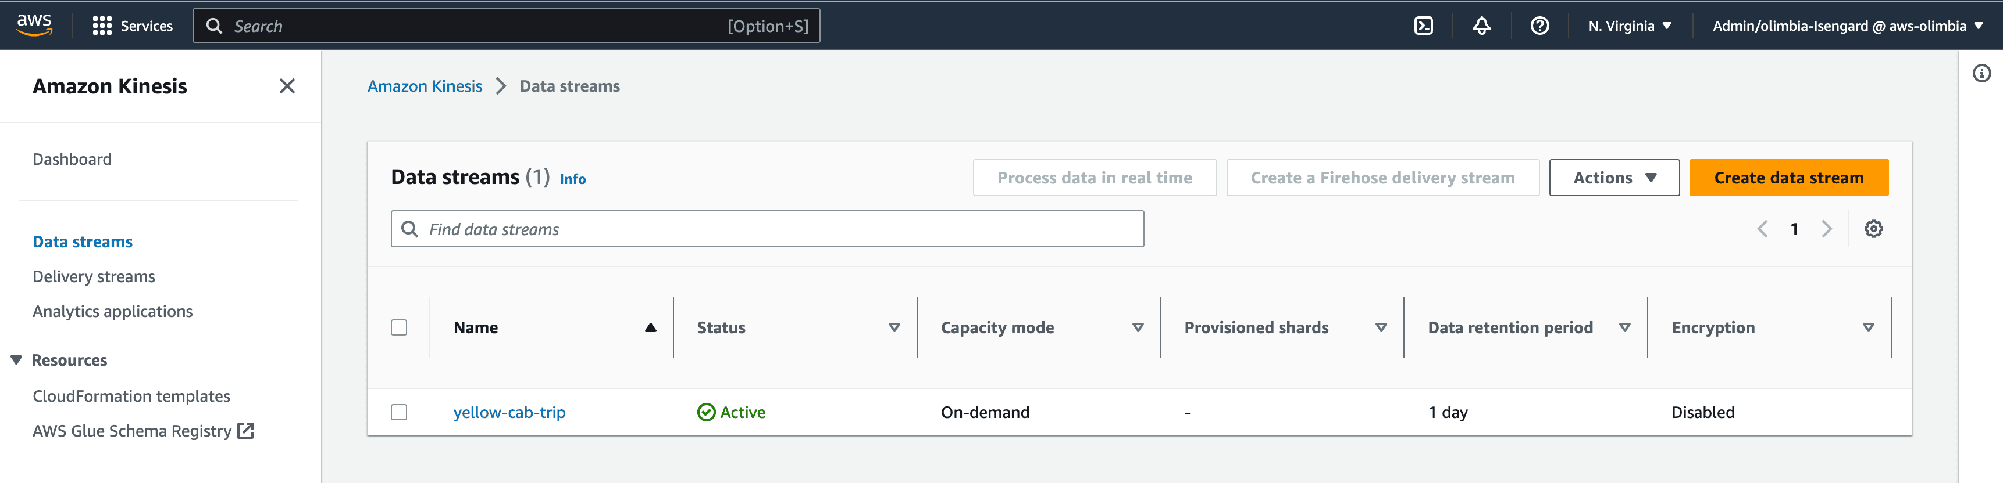Open the info panel icon at right edge

pos(1981,73)
